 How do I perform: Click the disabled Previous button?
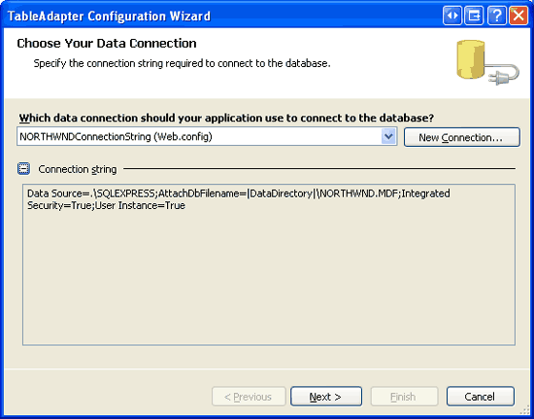pos(249,397)
